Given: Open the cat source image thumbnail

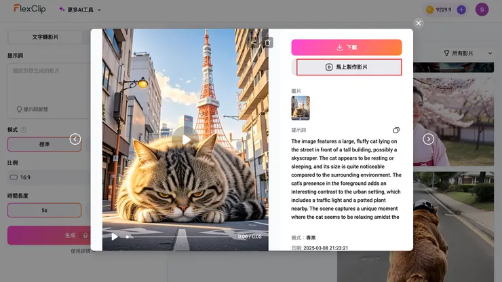Looking at the screenshot, I should [x=301, y=108].
